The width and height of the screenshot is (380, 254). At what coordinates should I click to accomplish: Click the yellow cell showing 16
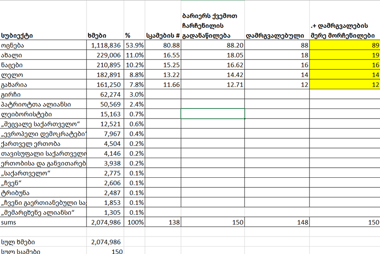(x=345, y=65)
